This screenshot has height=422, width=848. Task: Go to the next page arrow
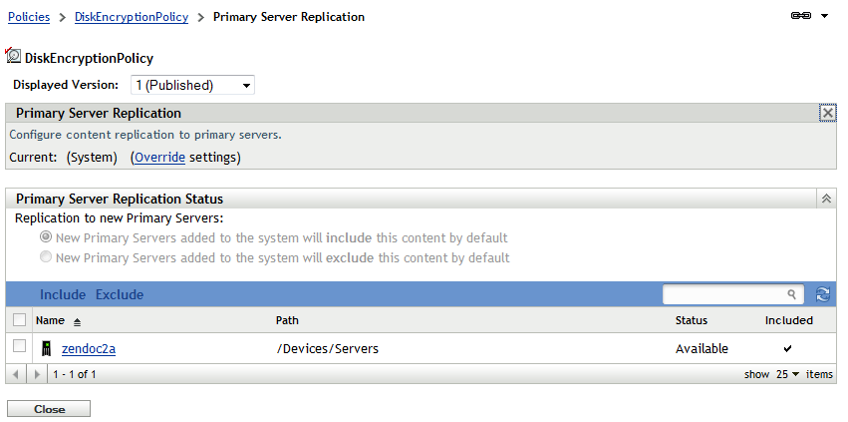tap(37, 374)
